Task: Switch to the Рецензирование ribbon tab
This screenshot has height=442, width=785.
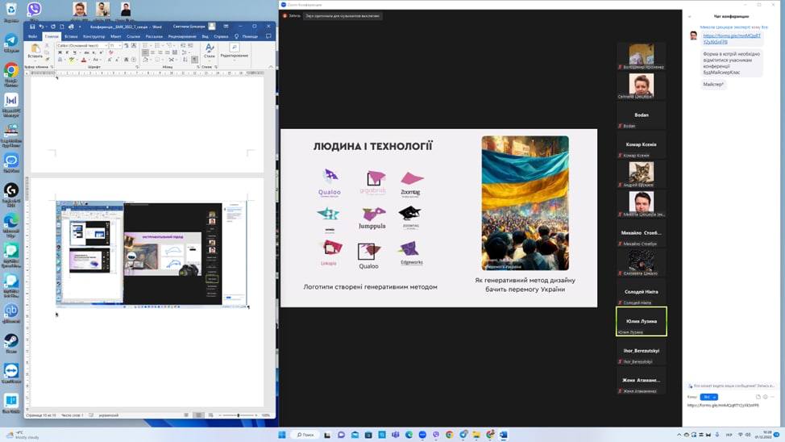Action: click(182, 36)
